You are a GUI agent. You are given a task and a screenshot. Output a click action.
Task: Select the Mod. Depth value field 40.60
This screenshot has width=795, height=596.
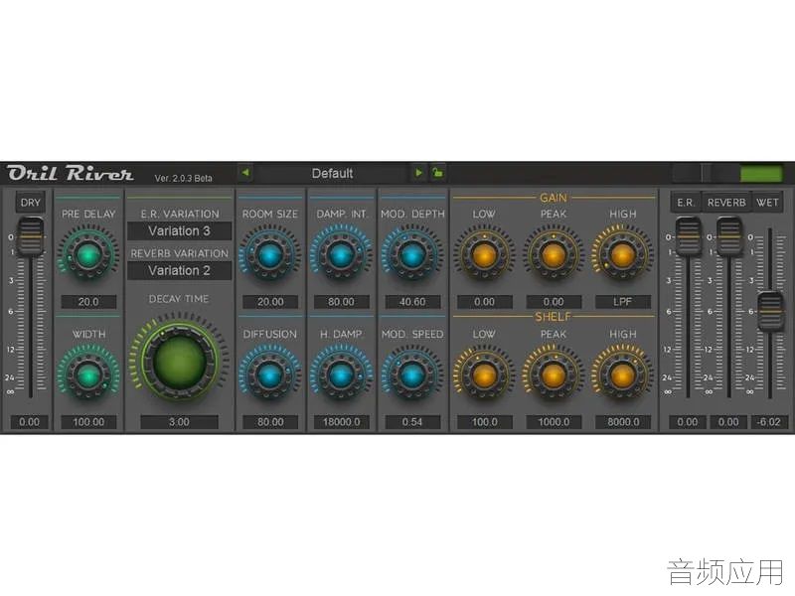tap(412, 302)
